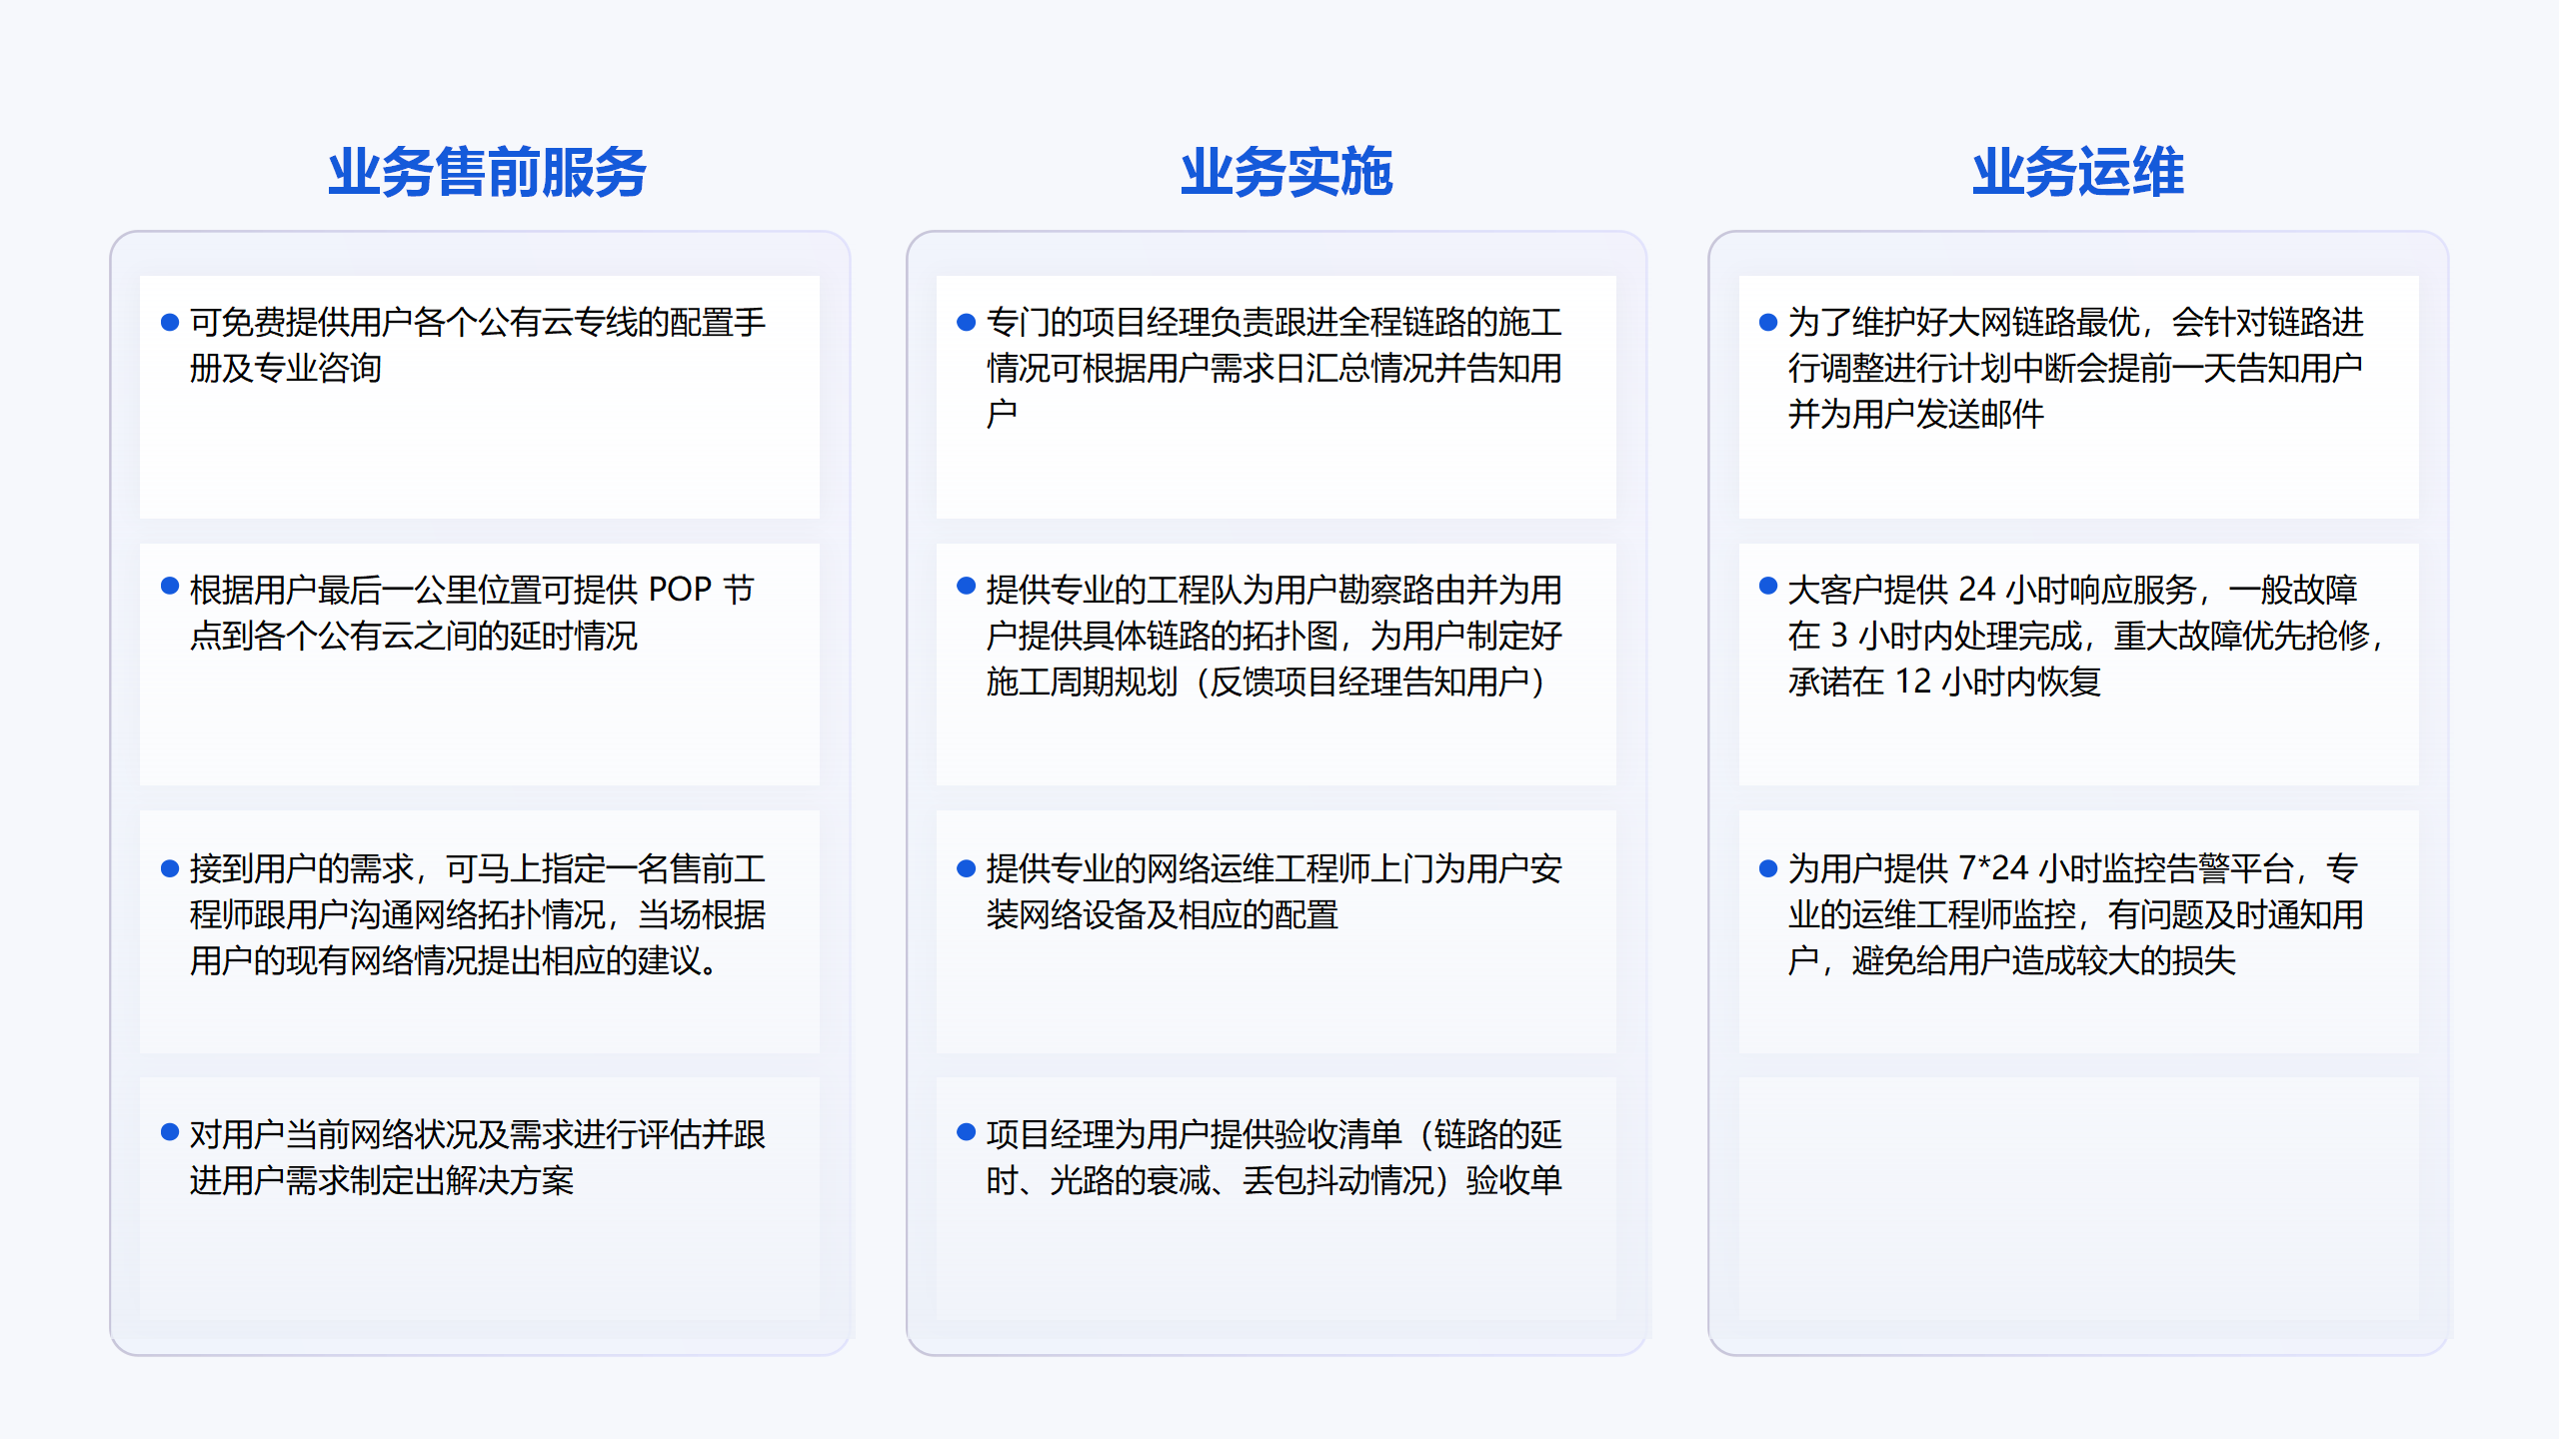2559x1439 pixels.
Task: Click the bullet dot before 专门的项目经理
Action: point(966,322)
